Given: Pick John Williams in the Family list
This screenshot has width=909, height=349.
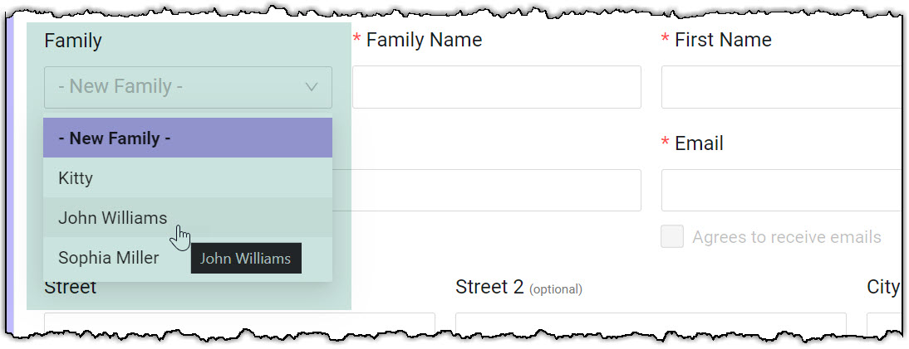Looking at the screenshot, I should coord(113,218).
